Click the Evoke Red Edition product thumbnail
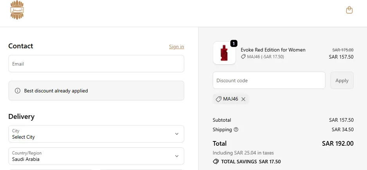The image size is (367, 170). coord(224,53)
